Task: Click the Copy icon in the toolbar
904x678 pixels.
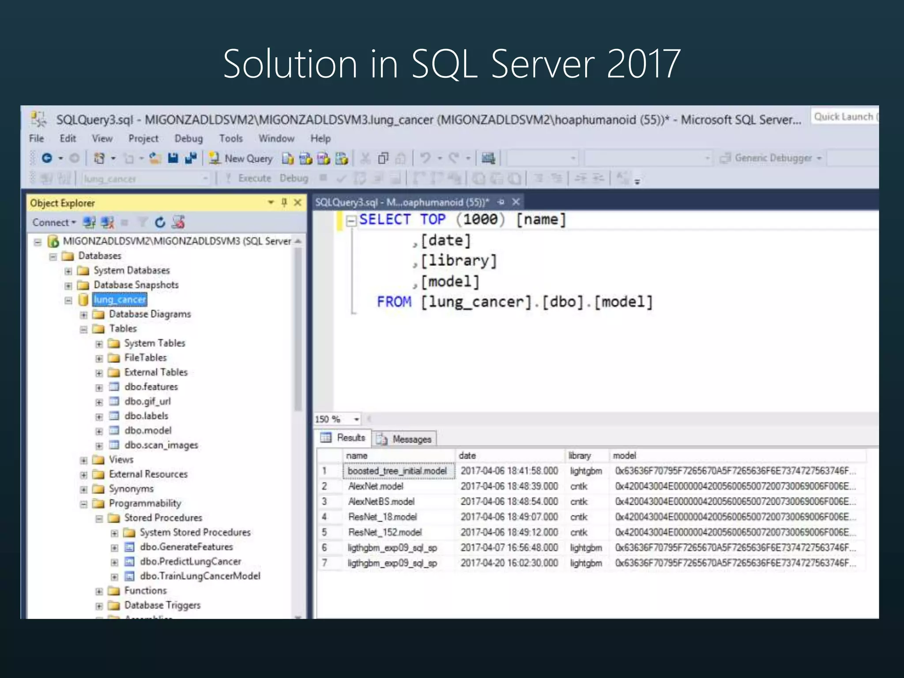Action: point(383,158)
